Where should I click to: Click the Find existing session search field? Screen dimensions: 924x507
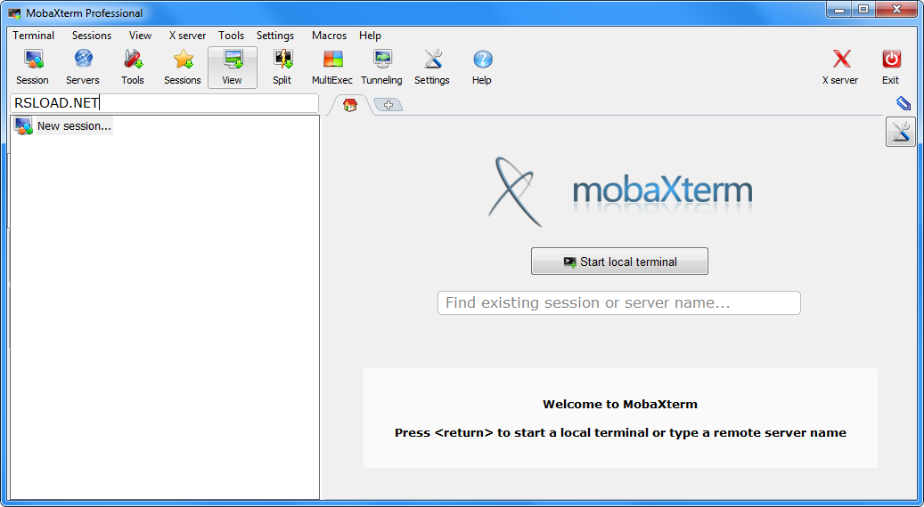click(618, 303)
